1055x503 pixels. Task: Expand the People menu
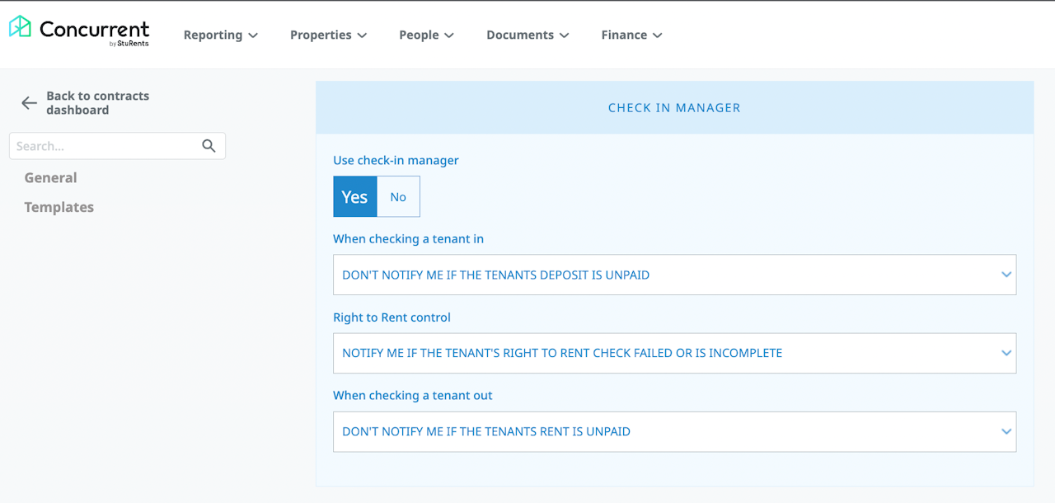click(426, 35)
